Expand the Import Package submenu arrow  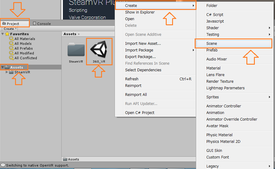[193, 50]
